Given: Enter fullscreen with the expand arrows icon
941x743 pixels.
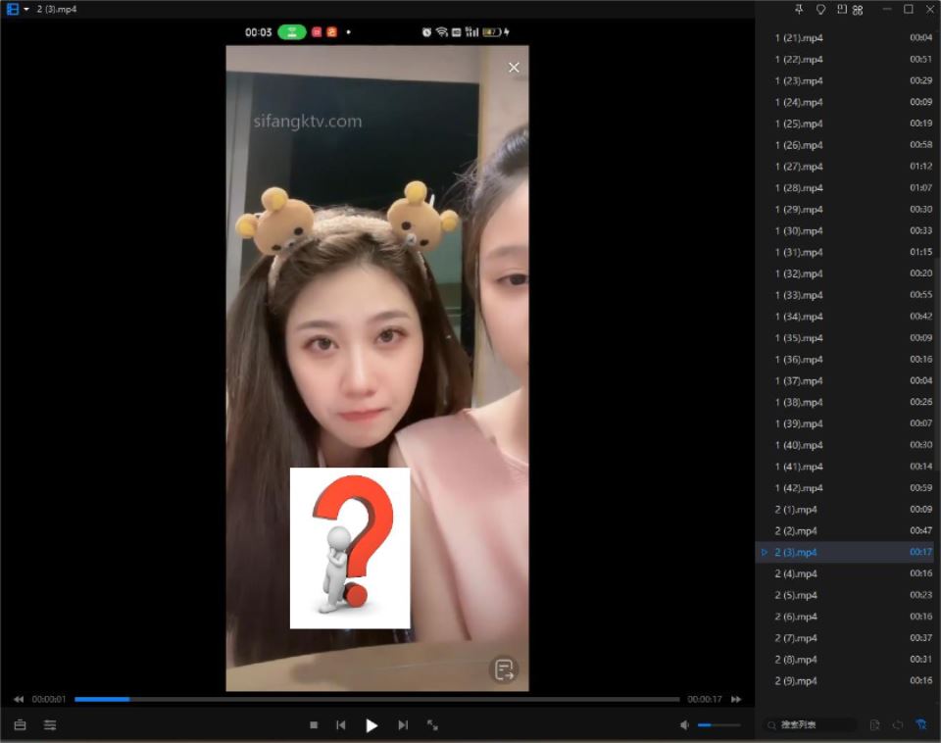Looking at the screenshot, I should point(432,725).
